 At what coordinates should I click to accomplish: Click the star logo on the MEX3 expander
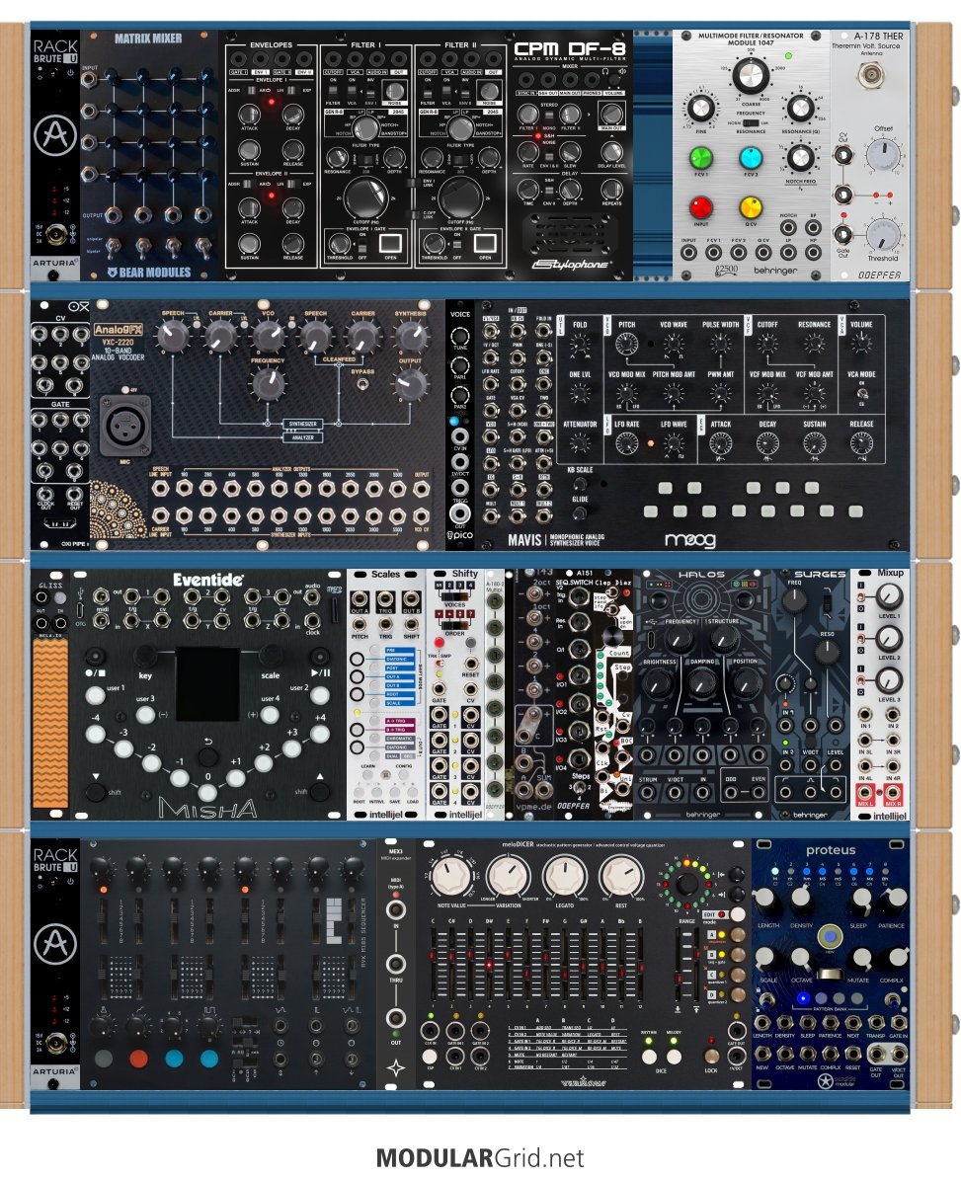[395, 1067]
